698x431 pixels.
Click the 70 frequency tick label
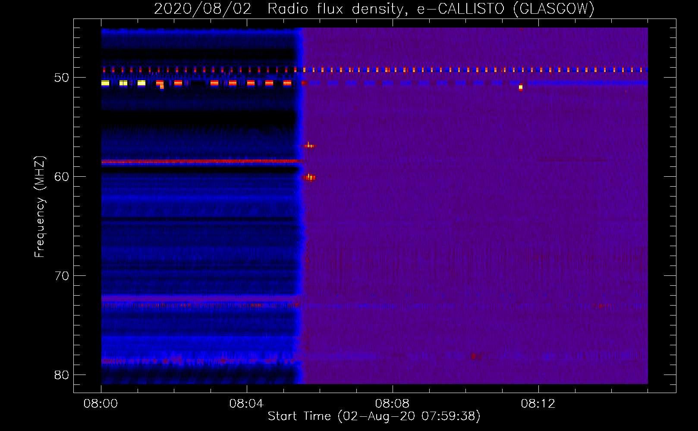pyautogui.click(x=62, y=276)
